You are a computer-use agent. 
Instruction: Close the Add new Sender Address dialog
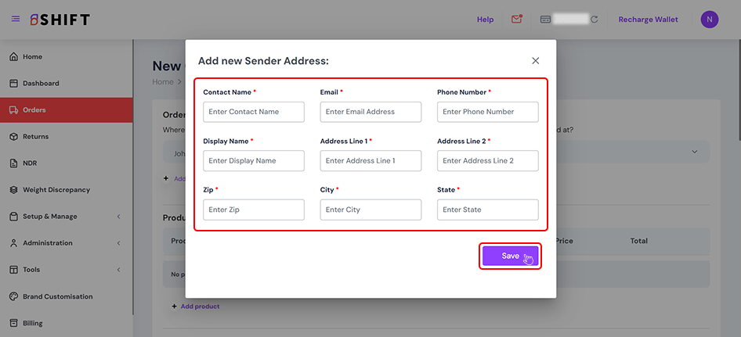coord(535,60)
